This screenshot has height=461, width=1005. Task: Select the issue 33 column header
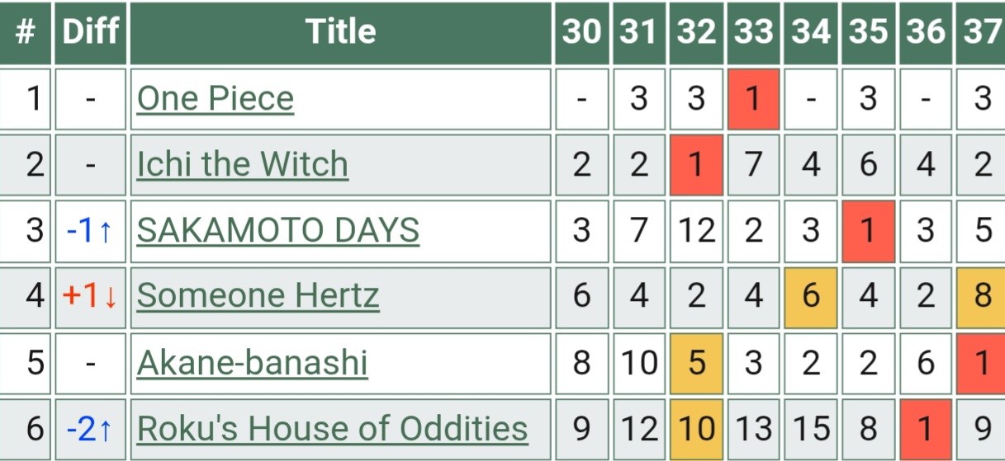[x=753, y=33]
